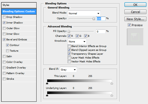Image resolution: width=148 pixels, height=104 pixels.
Task: Click the Opacity percentage field
Action: click(101, 19)
